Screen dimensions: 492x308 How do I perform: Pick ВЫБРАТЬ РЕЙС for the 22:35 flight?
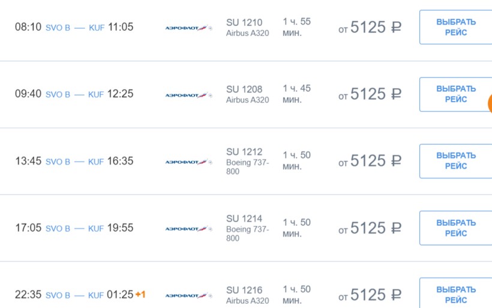click(x=455, y=294)
